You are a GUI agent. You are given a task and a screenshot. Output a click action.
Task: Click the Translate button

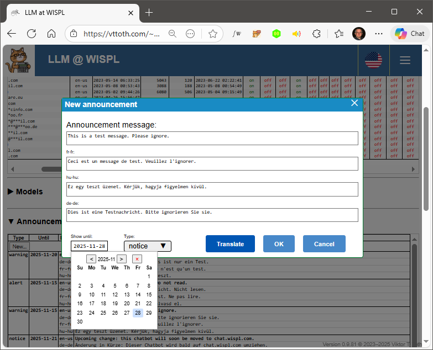230,244
